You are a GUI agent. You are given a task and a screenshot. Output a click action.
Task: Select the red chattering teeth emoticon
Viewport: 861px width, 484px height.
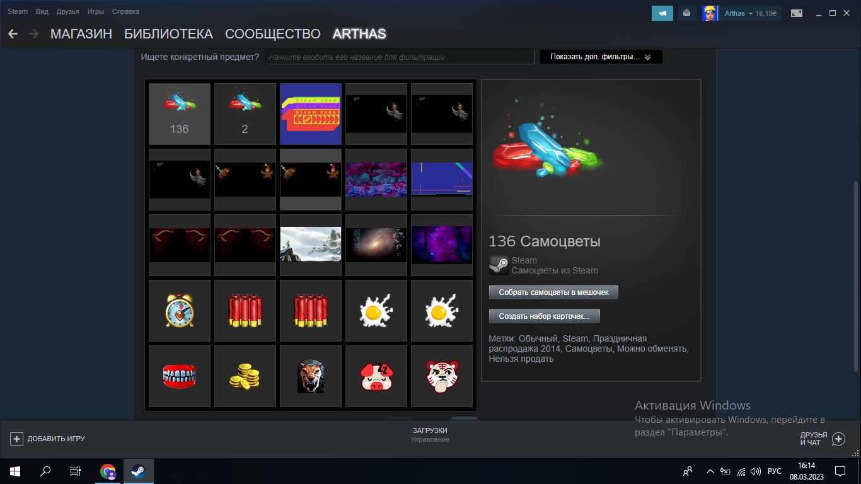[x=180, y=376]
